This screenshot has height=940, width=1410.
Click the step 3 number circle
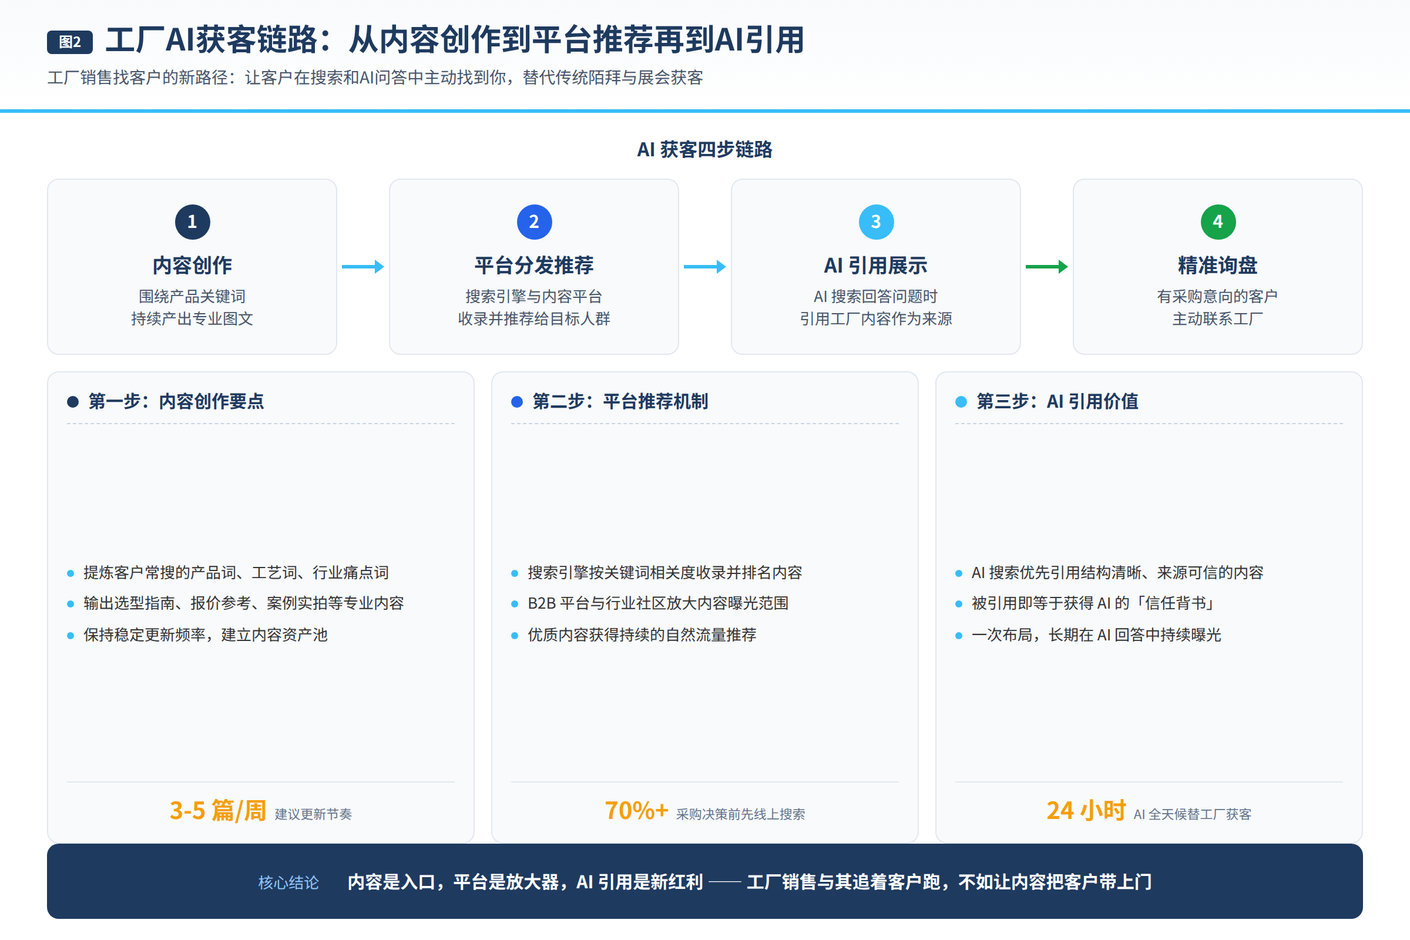876,222
